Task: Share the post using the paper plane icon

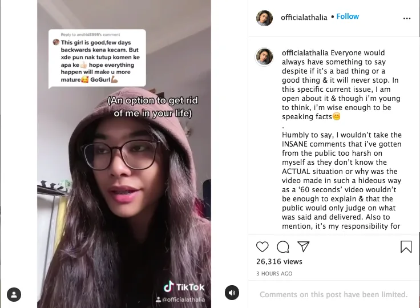Action: pyautogui.click(x=304, y=246)
